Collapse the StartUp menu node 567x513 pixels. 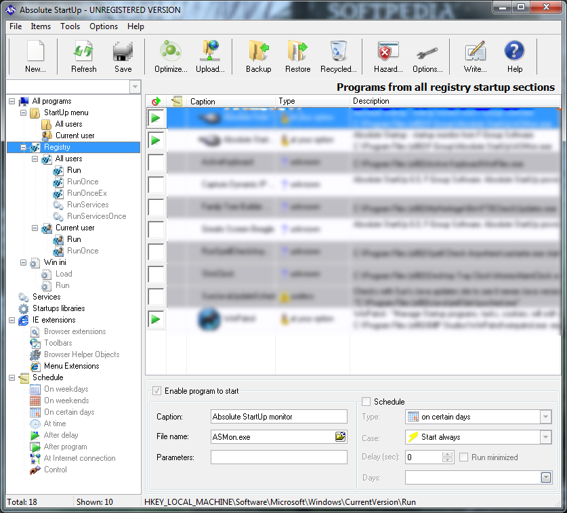pyautogui.click(x=24, y=113)
